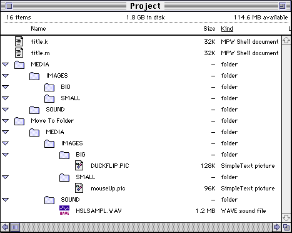Click the window zoom box in title bar
The height and width of the screenshot is (233, 292).
coord(283,6)
